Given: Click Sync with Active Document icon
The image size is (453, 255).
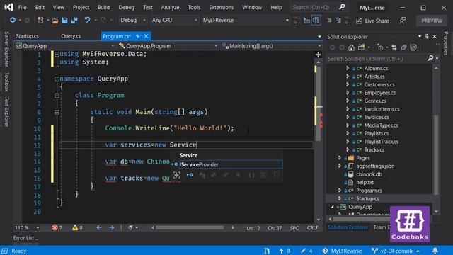Looking at the screenshot, I should pyautogui.click(x=394, y=47).
